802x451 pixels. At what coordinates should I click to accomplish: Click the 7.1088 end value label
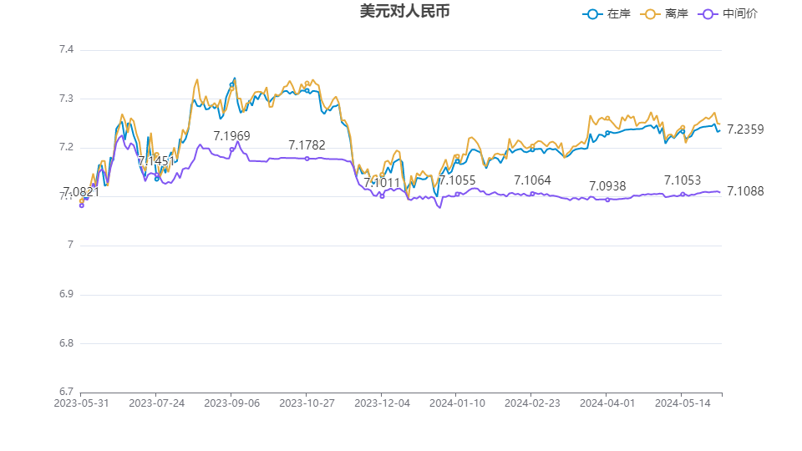tap(745, 191)
